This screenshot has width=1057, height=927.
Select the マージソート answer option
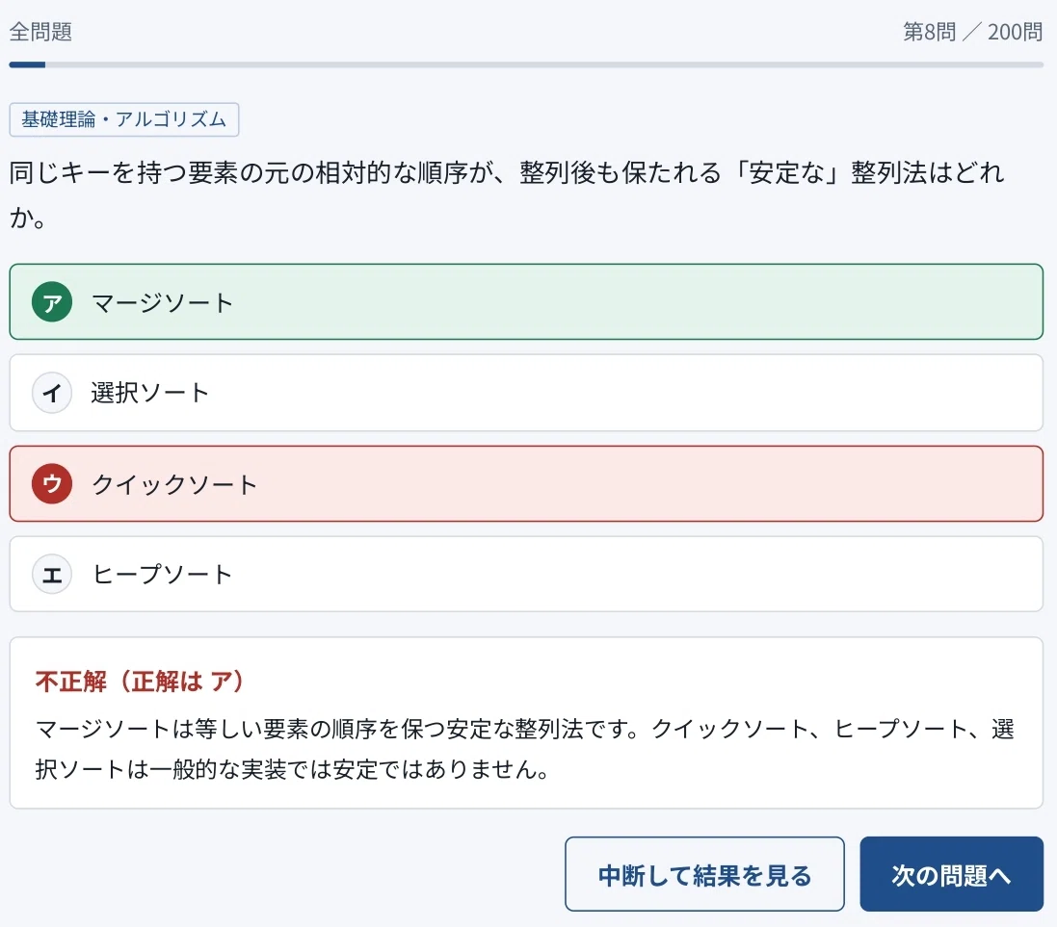[526, 302]
